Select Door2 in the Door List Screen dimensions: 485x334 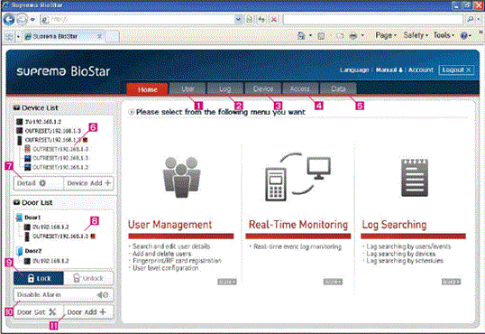[29, 251]
